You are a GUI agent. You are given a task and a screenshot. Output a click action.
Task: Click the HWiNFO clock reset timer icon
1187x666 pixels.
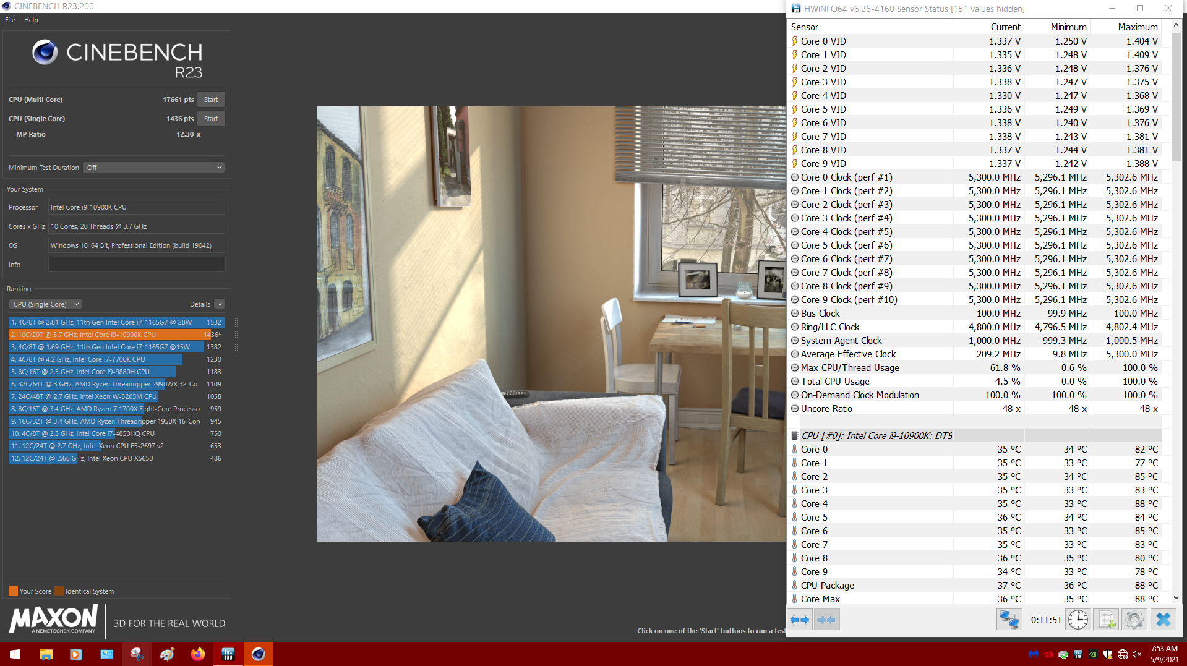click(1078, 620)
